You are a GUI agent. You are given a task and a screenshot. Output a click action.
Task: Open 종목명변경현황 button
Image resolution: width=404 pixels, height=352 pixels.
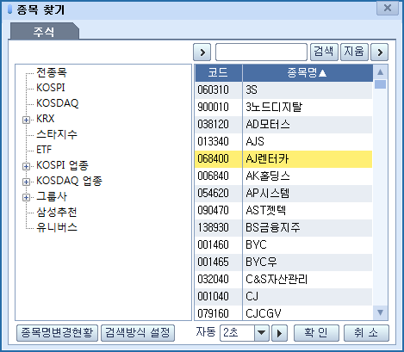57,333
